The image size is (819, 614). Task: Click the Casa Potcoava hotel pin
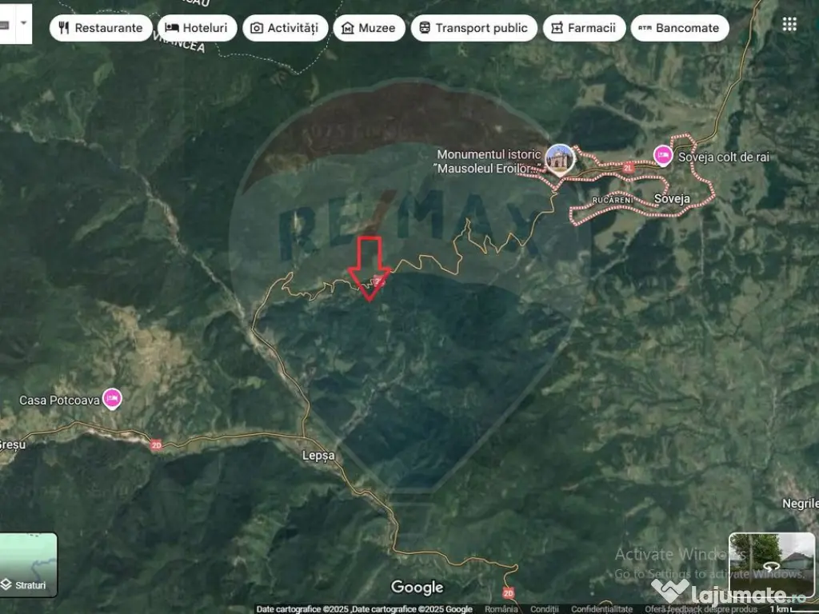pyautogui.click(x=112, y=398)
